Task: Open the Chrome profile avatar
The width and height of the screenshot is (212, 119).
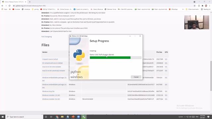Action: click(206, 6)
